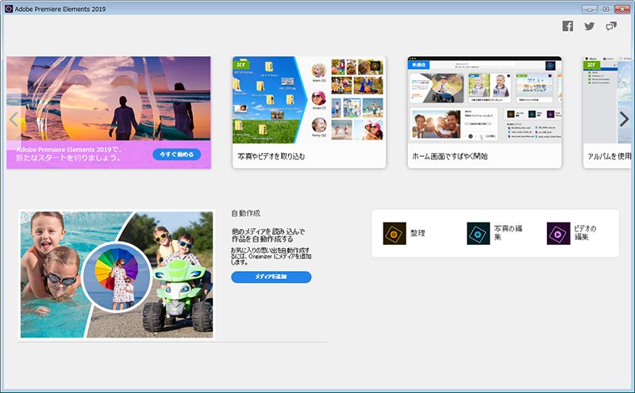
Task: Click the 自動作成 heading
Action: pyautogui.click(x=246, y=213)
